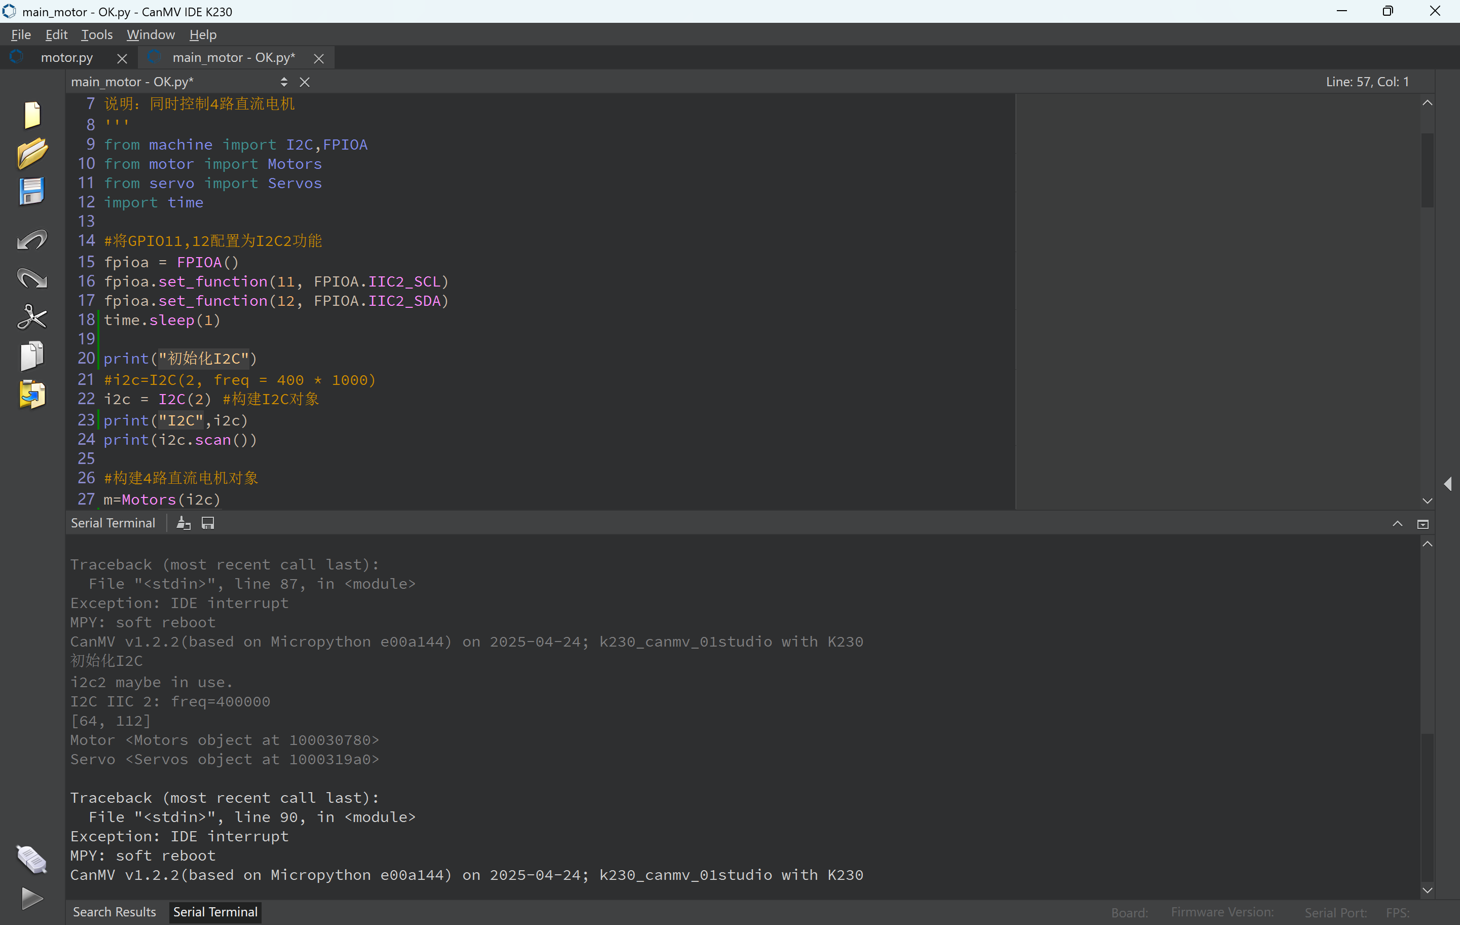Open the Tools menu
This screenshot has width=1460, height=925.
click(x=96, y=34)
